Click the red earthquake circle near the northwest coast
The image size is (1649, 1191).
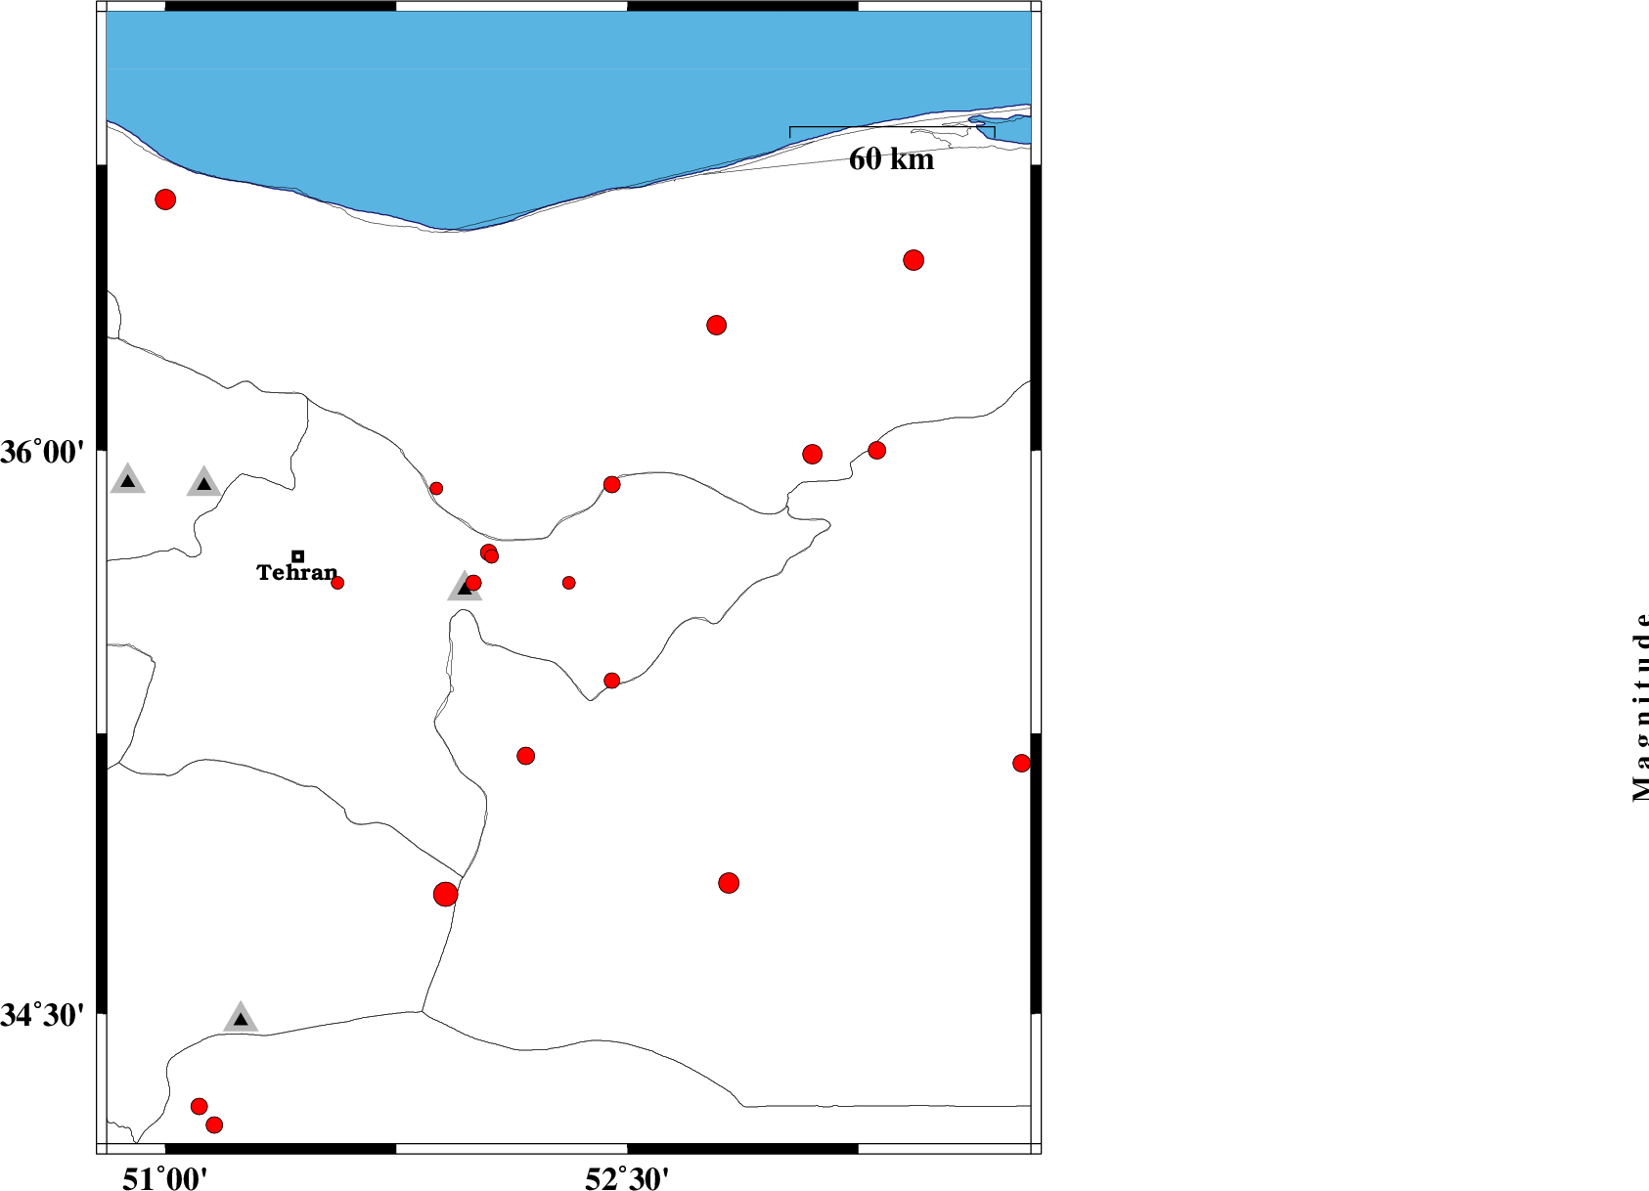click(165, 199)
